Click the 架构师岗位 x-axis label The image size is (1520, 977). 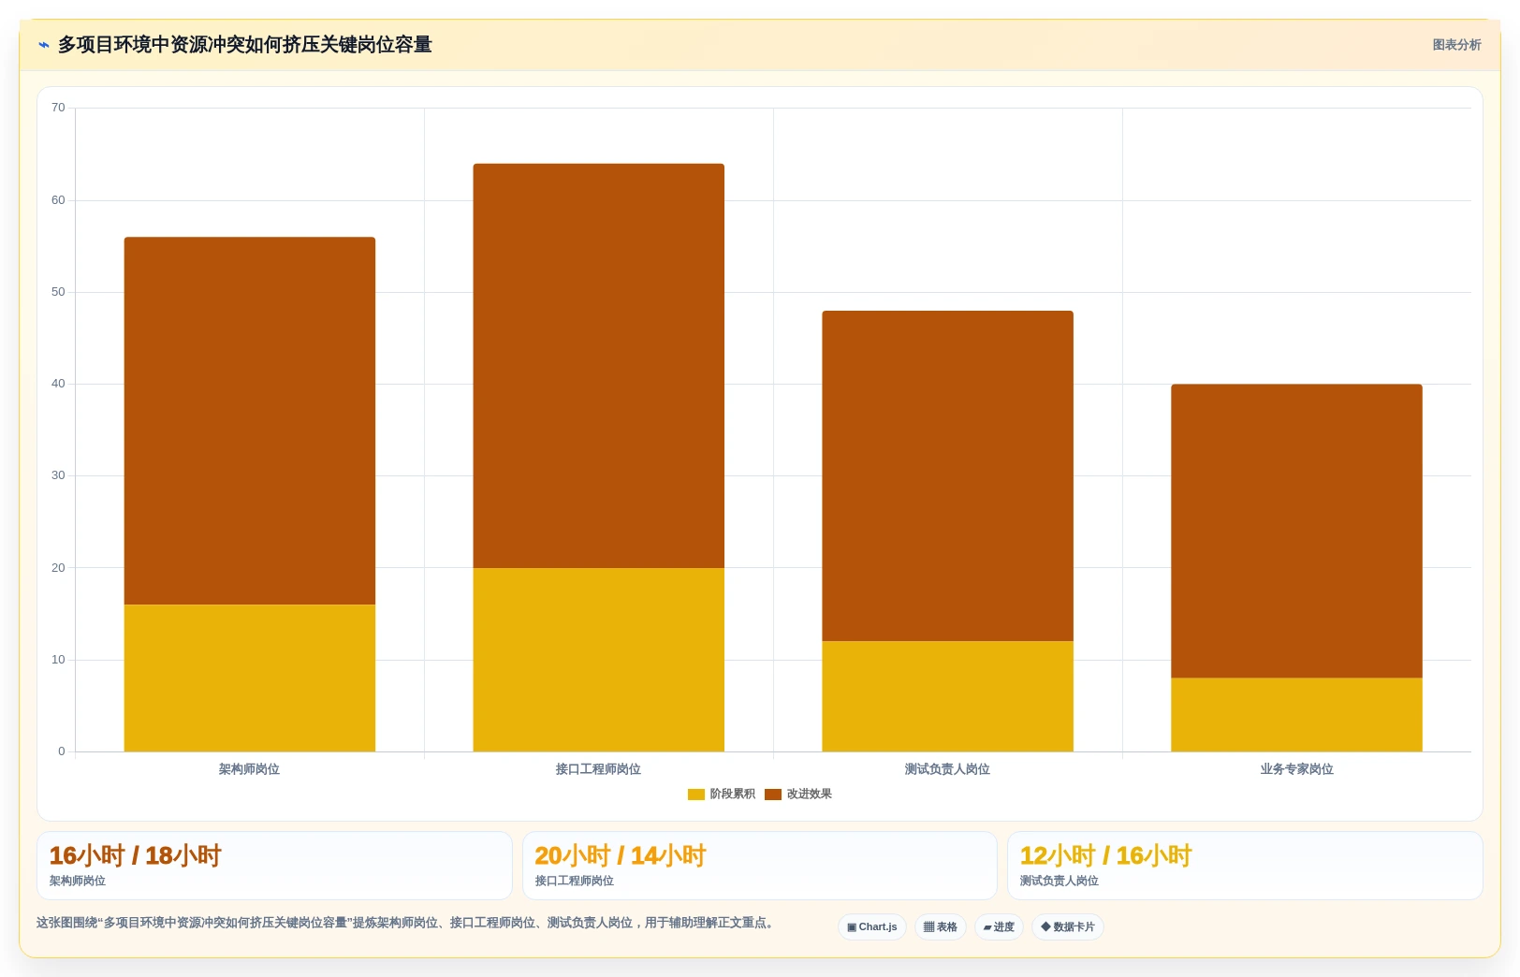[250, 769]
